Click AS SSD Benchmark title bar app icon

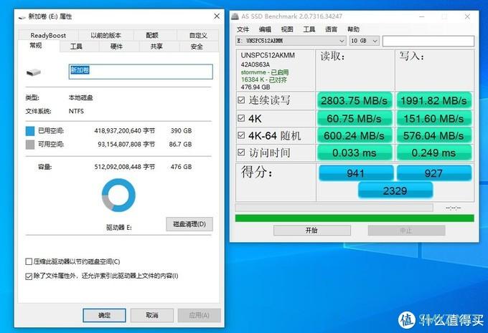coord(235,16)
